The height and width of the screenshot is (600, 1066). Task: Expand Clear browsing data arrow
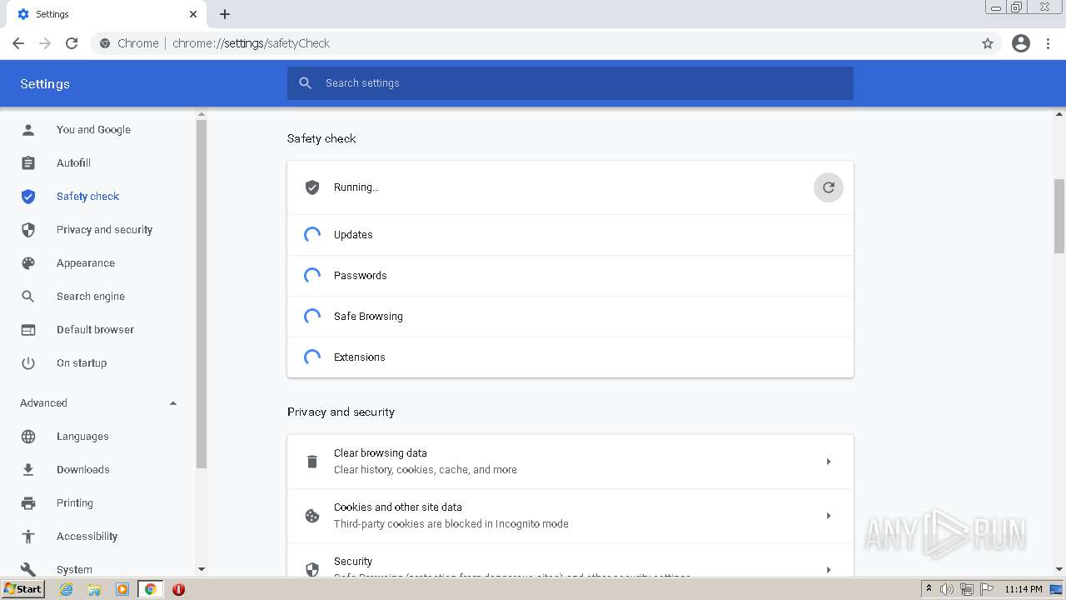click(x=829, y=462)
